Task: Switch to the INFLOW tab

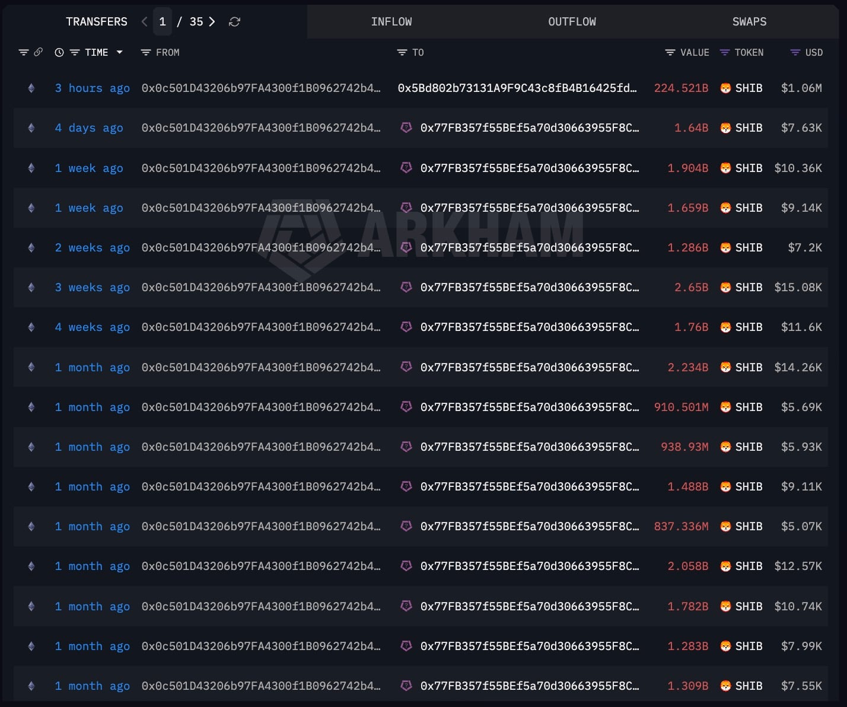Action: [391, 22]
